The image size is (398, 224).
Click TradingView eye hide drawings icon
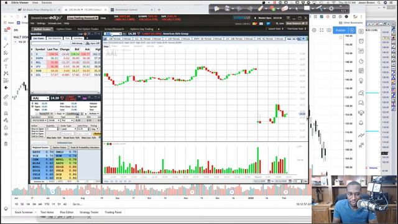click(6, 134)
